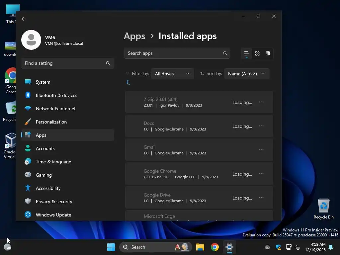
Task: Open more options for Google Chrome
Action: (261, 174)
